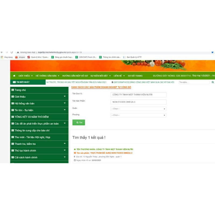215x215 pixels.
Task: Open the Phường dropdown
Action: pos(138,115)
